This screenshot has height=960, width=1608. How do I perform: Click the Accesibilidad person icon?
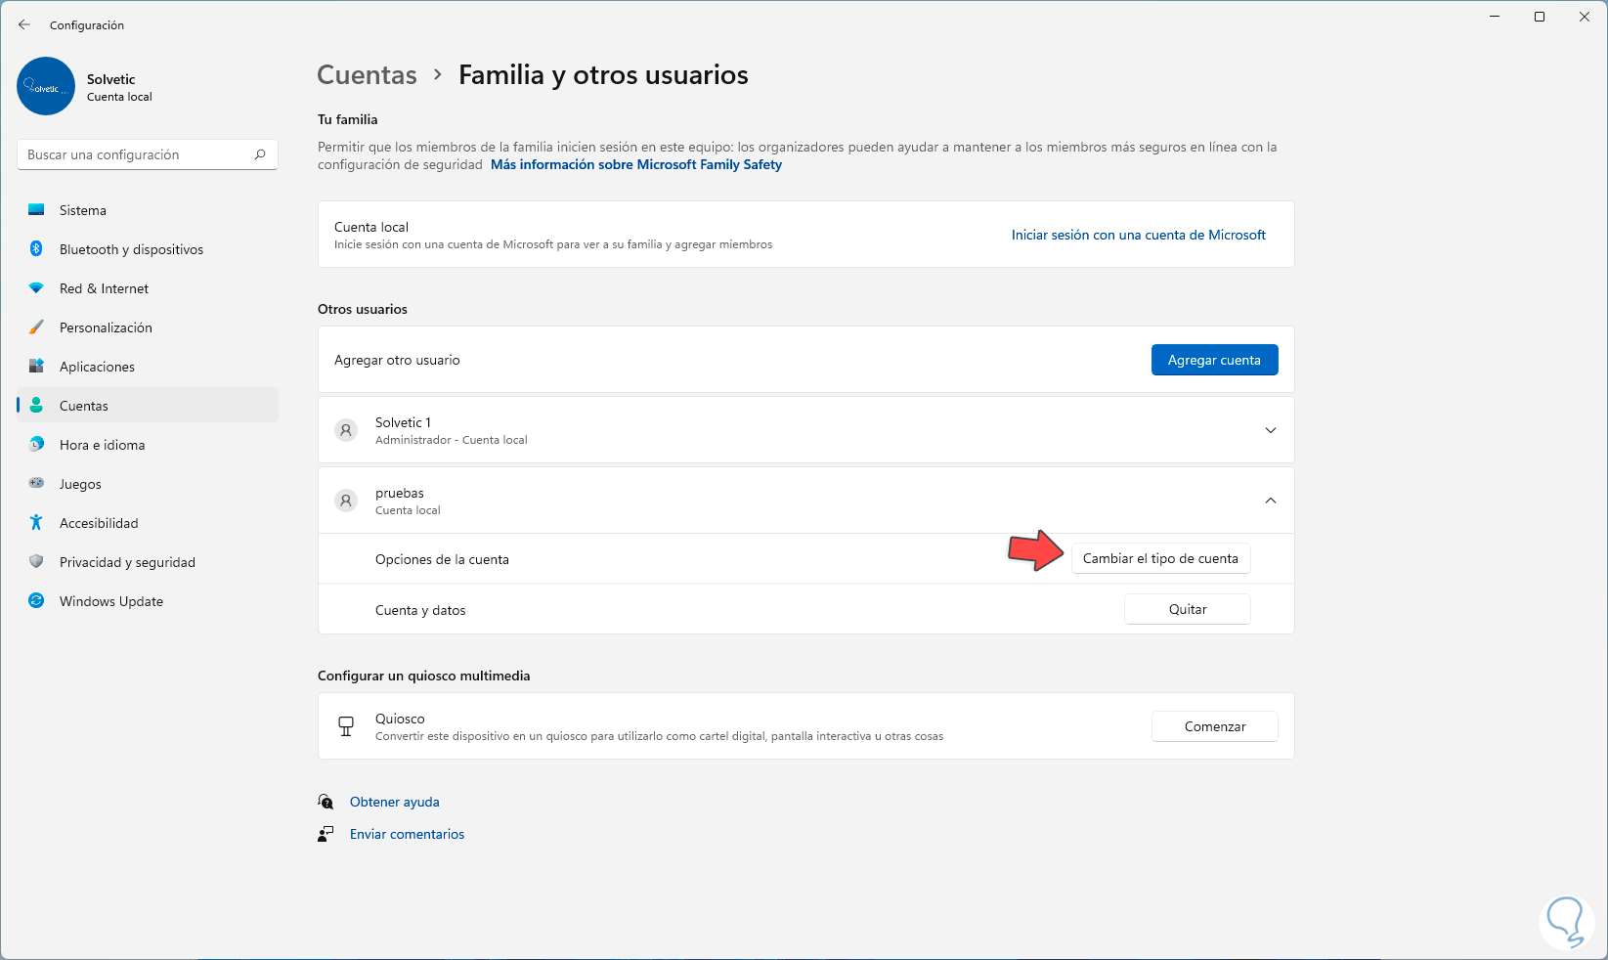[36, 523]
